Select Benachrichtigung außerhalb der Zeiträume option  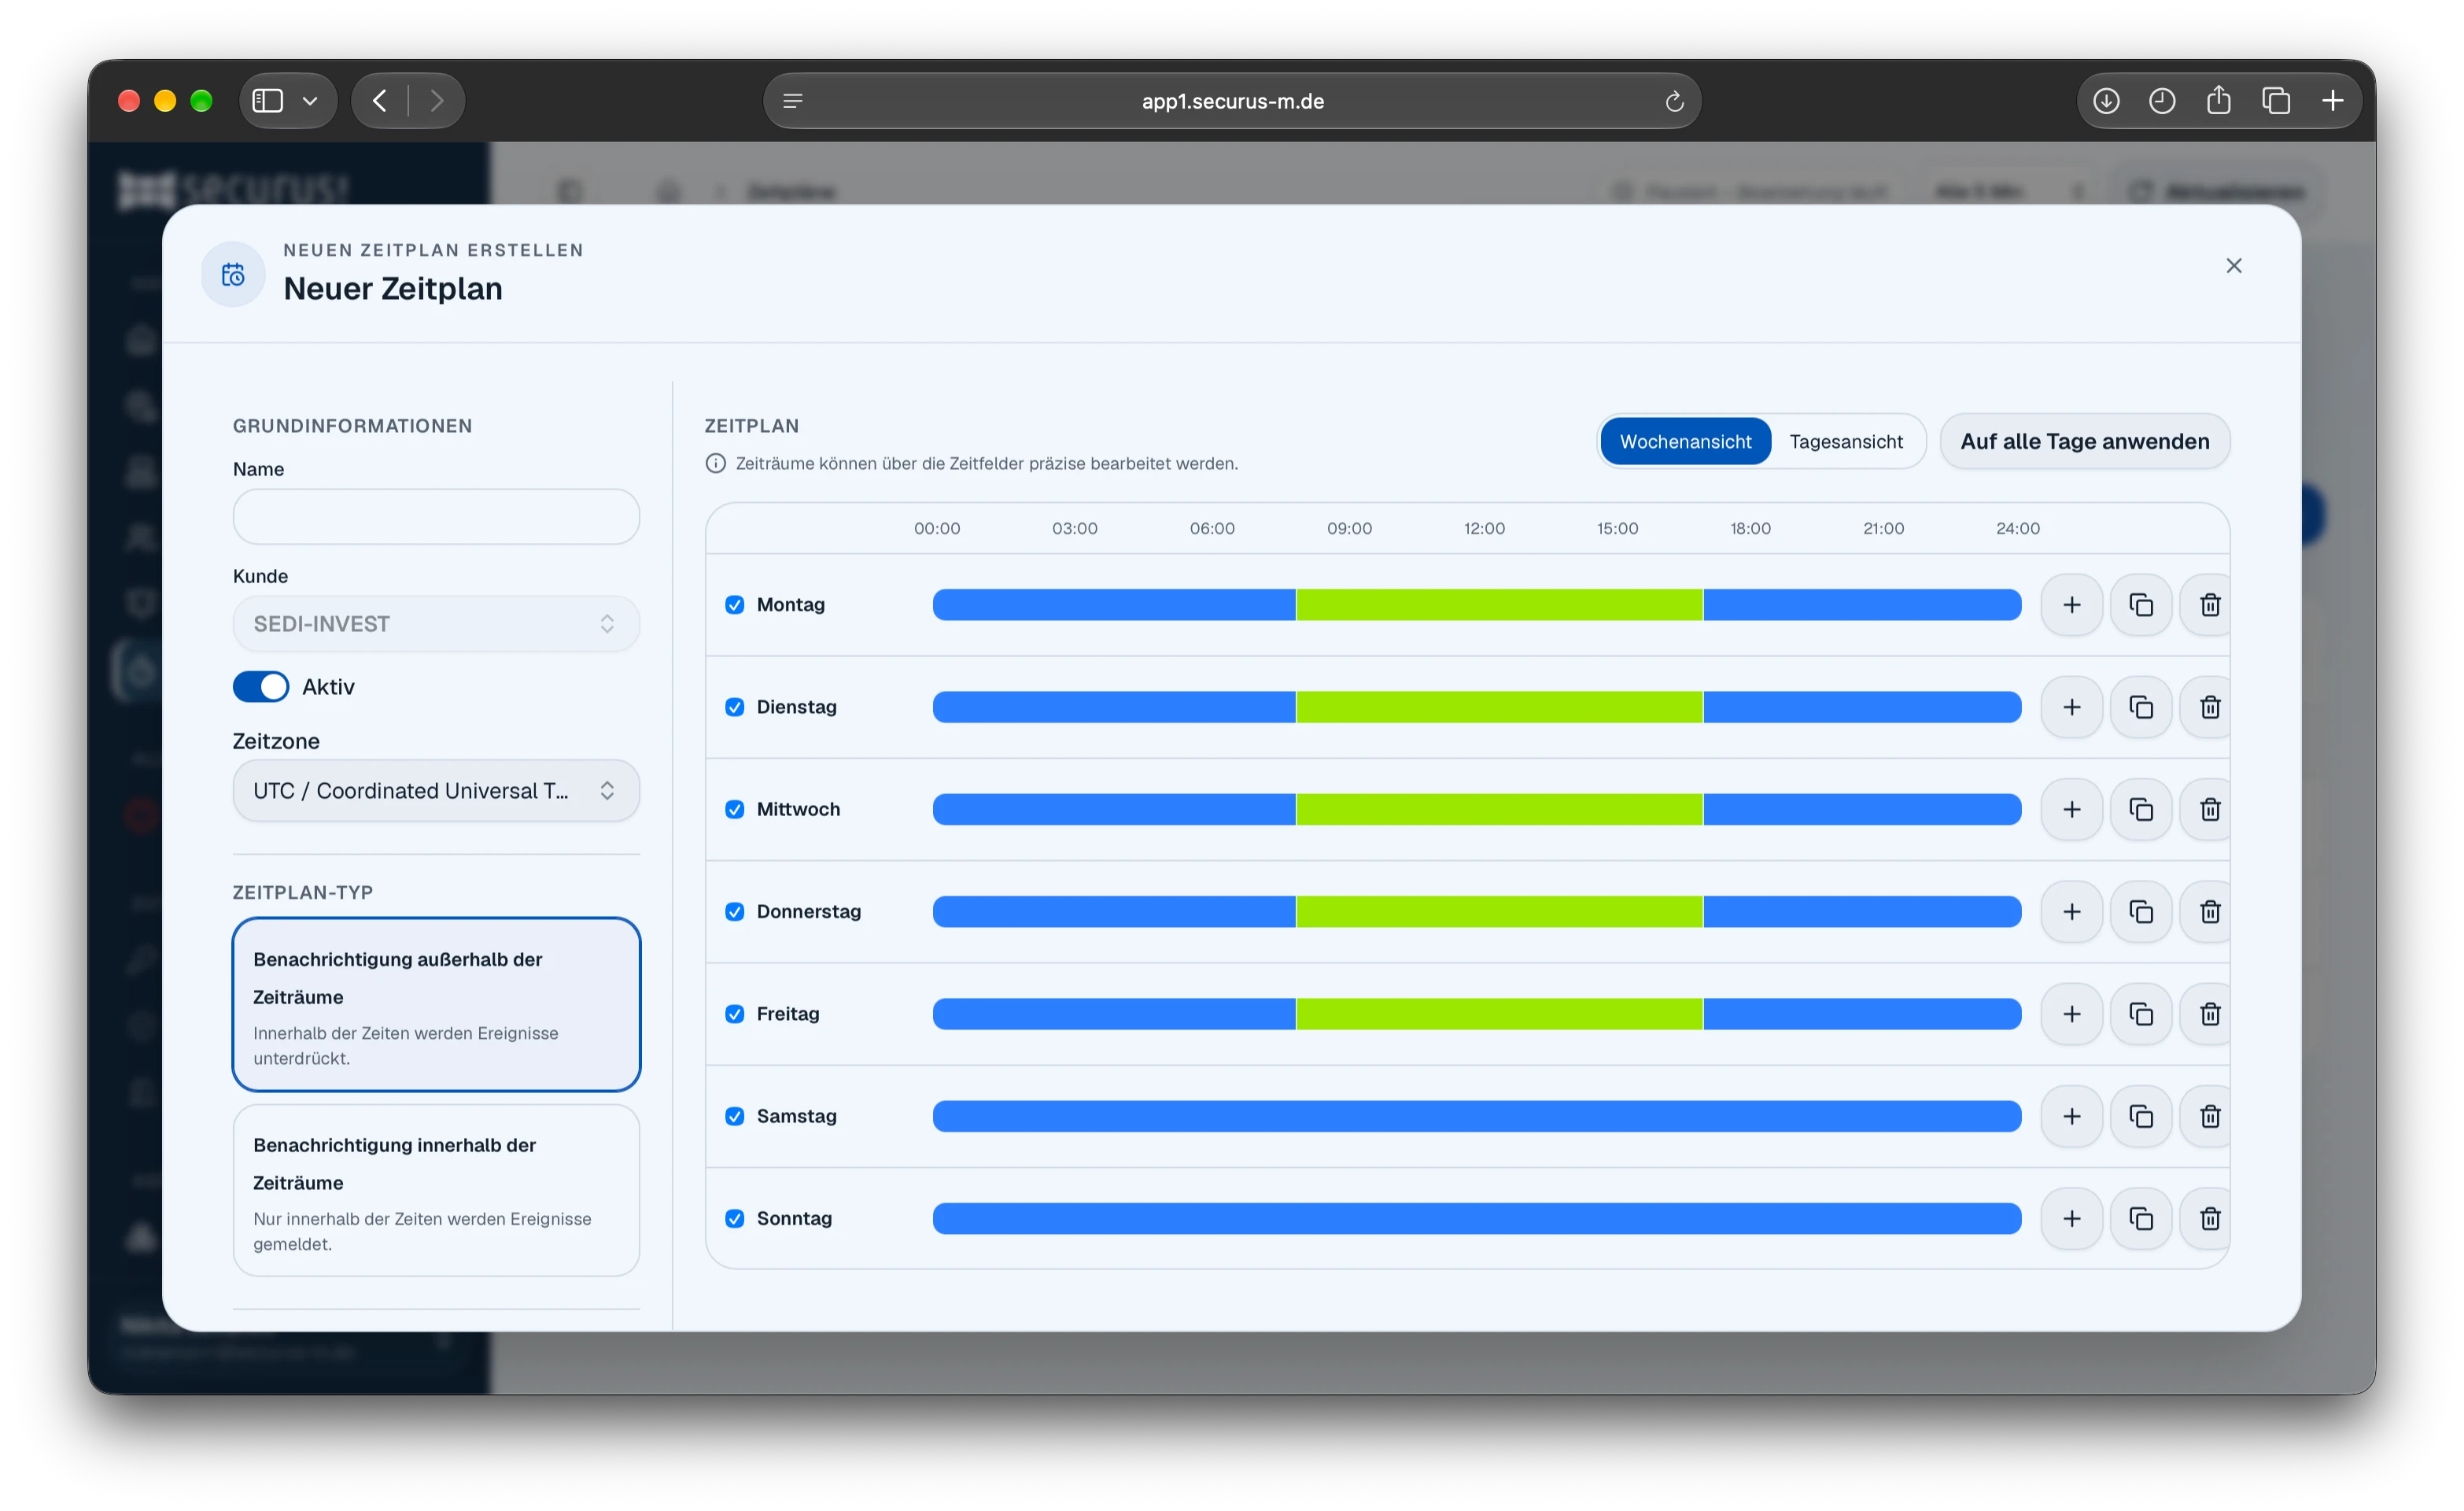(x=436, y=1003)
